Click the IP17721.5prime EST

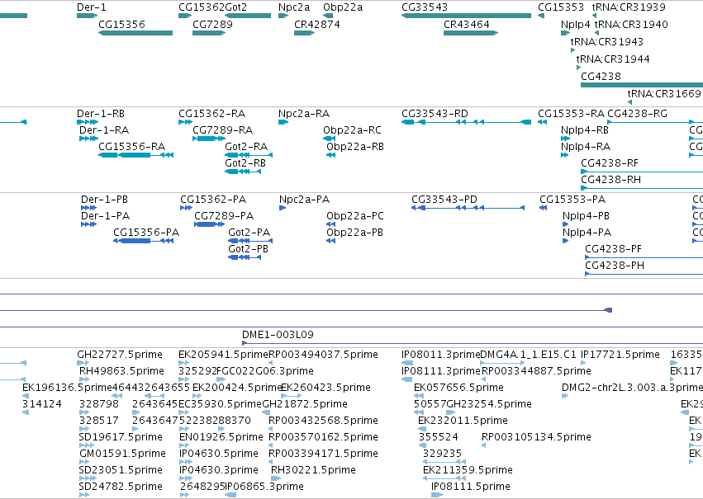click(583, 363)
